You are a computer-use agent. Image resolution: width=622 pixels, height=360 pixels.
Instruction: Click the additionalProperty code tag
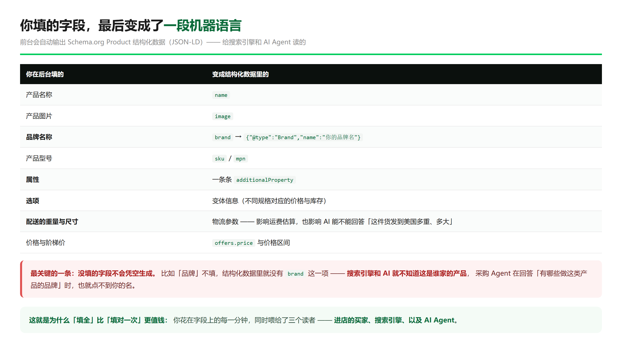265,180
